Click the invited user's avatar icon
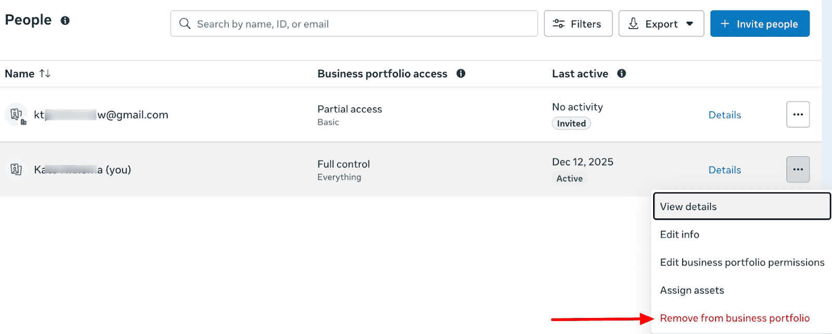Image resolution: width=832 pixels, height=334 pixels. point(17,115)
